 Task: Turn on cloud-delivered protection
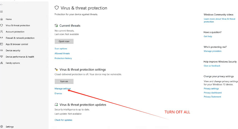[x=64, y=81]
